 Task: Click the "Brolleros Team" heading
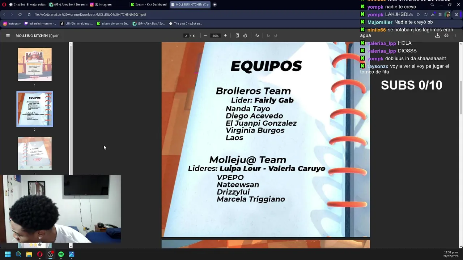click(253, 91)
